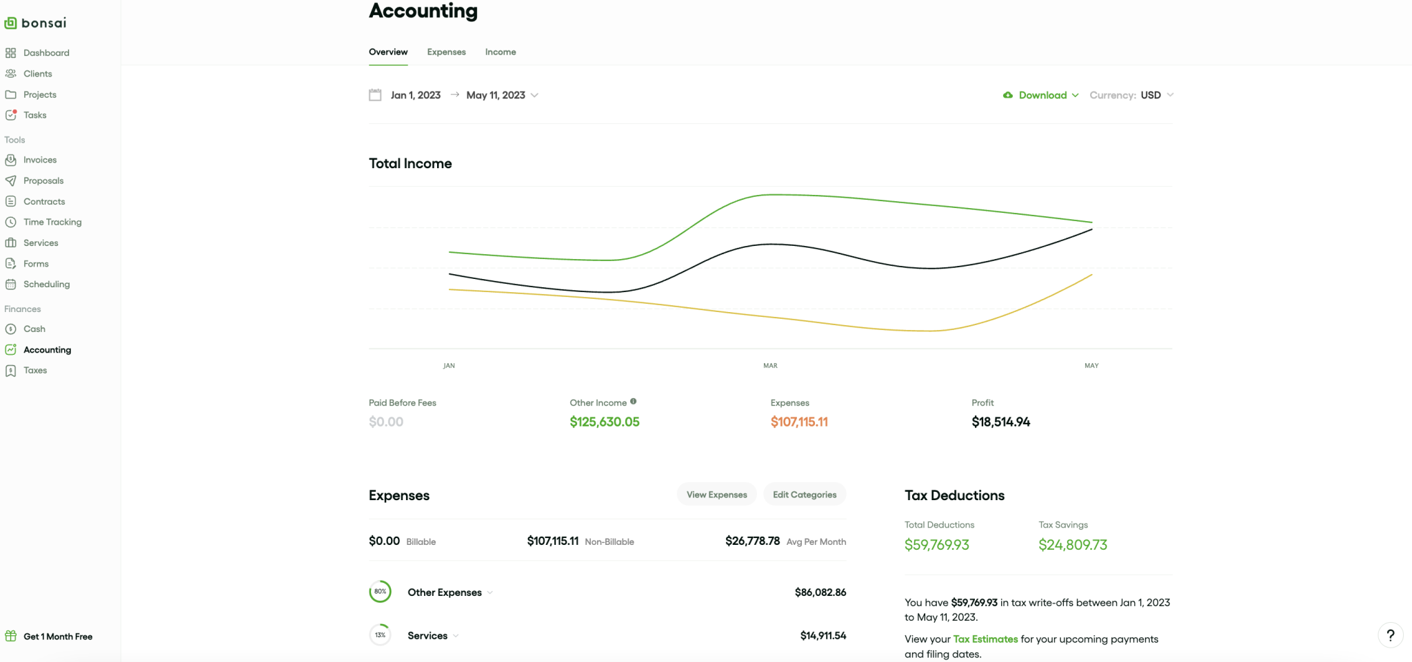The height and width of the screenshot is (662, 1412).
Task: Open the Currency USD dropdown
Action: click(x=1152, y=95)
